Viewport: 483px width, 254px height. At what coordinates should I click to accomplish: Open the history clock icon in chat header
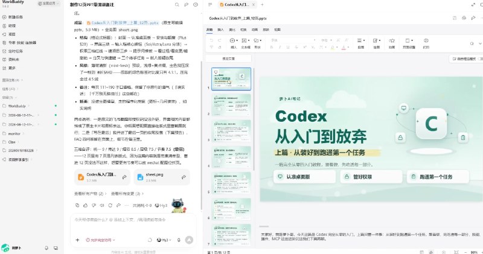(195, 5)
